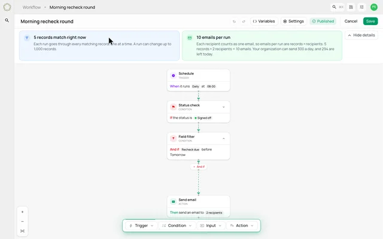Click the Schedule clock icon
383x239 pixels.
[173, 75]
